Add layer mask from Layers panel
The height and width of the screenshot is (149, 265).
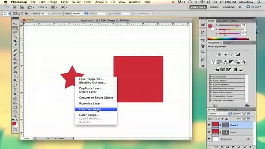(228, 147)
